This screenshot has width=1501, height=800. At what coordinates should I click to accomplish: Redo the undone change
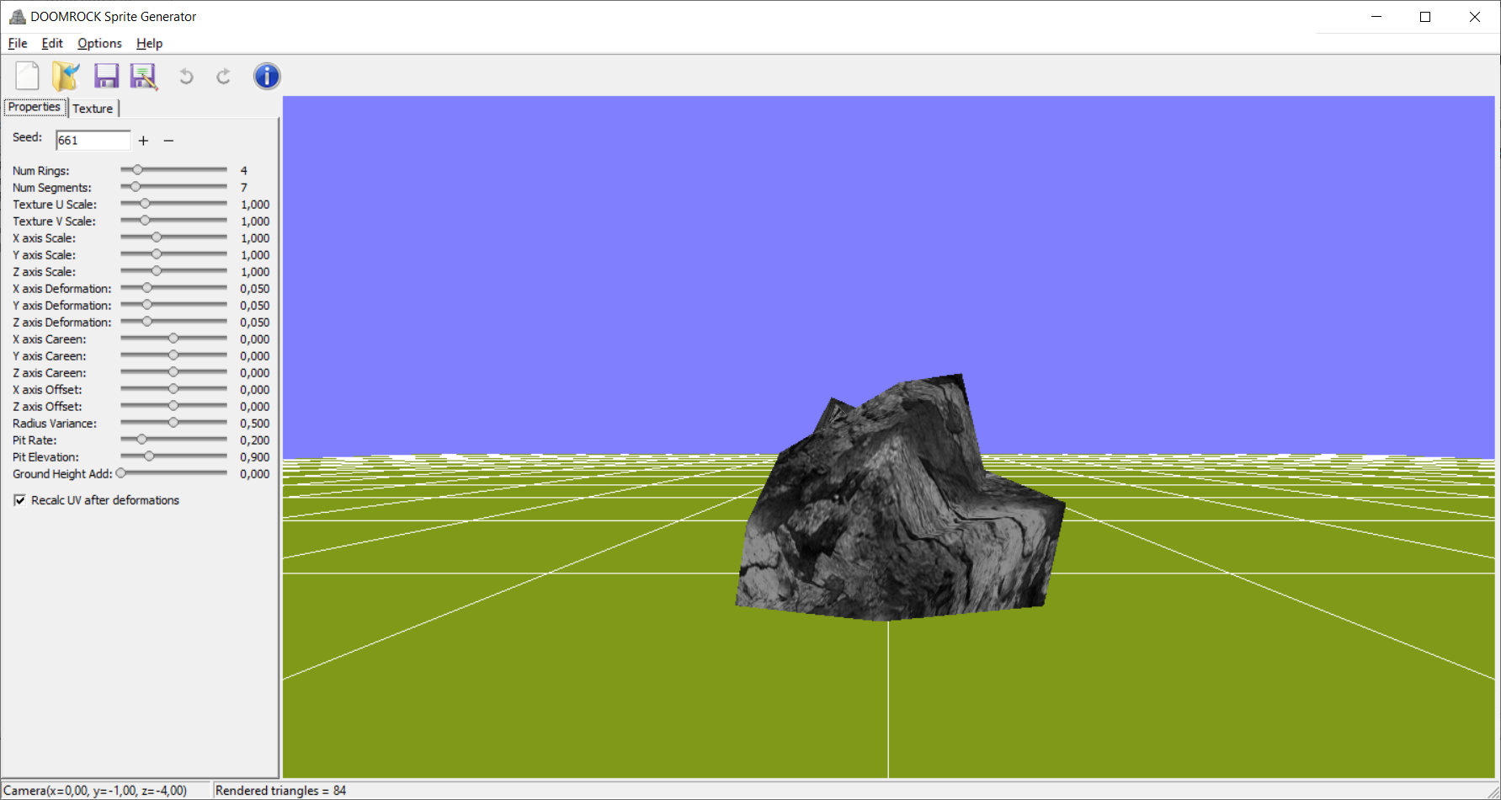(x=222, y=76)
